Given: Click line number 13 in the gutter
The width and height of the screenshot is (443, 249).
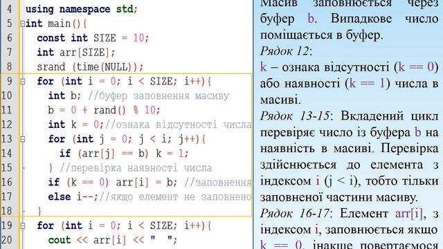Looking at the screenshot, I should tap(7, 139).
